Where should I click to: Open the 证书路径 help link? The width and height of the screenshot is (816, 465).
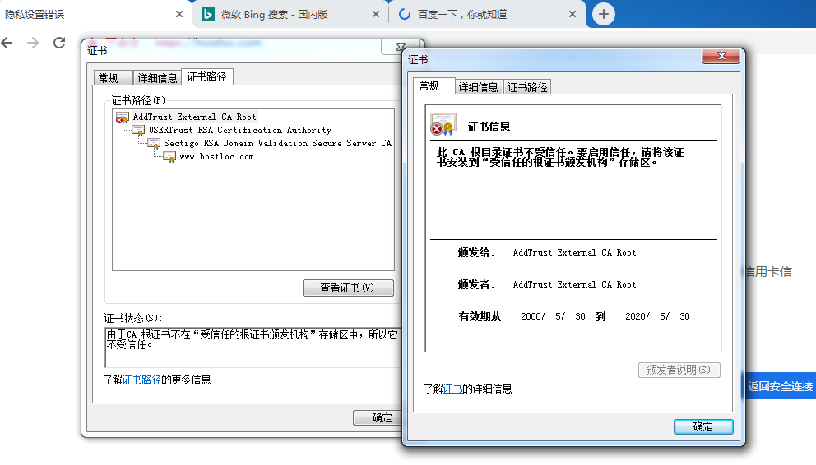click(141, 380)
